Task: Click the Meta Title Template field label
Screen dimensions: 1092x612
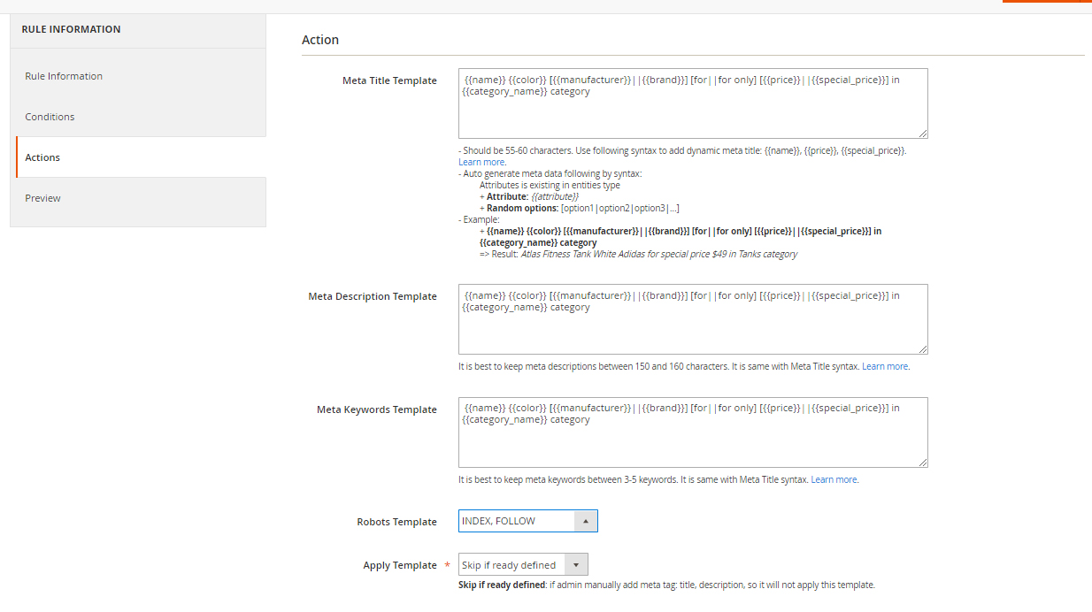Action: tap(389, 80)
